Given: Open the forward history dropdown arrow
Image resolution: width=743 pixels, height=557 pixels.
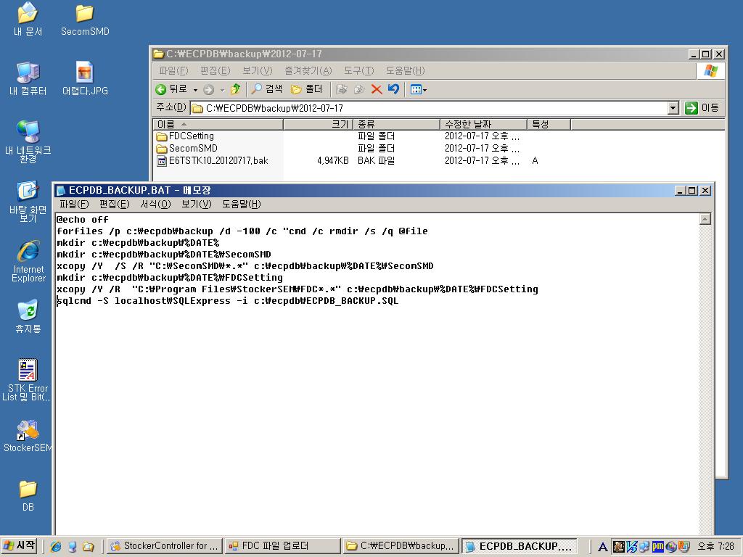Looking at the screenshot, I should pos(222,89).
